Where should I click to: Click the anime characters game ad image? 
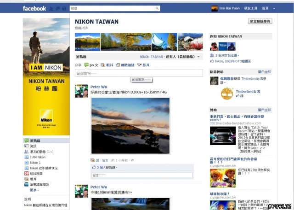pyautogui.click(x=223, y=178)
